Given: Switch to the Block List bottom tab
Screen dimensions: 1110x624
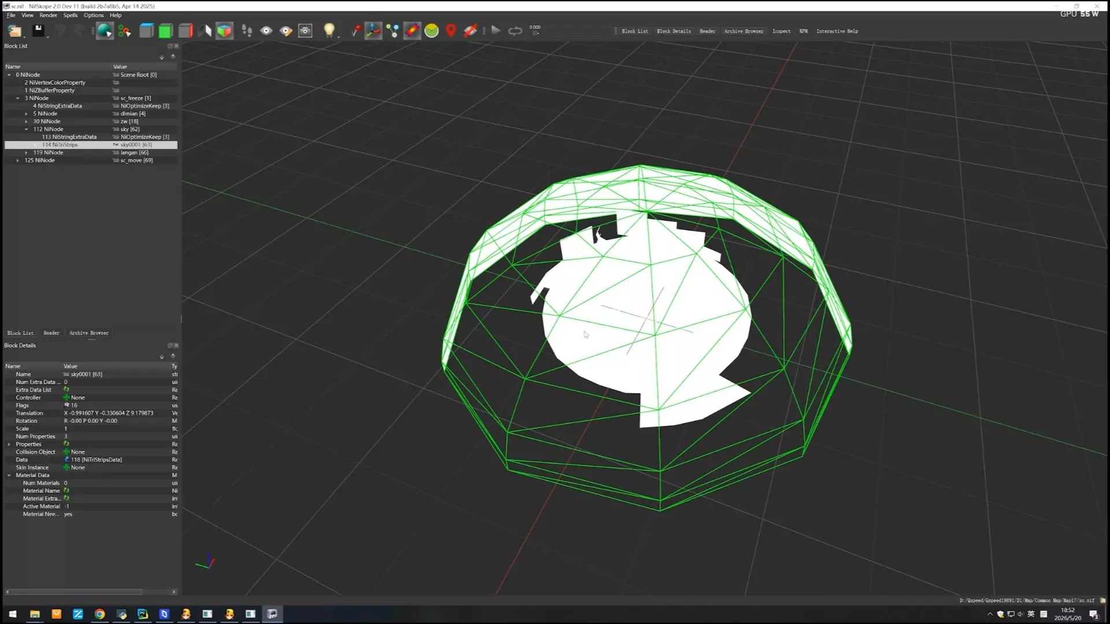Looking at the screenshot, I should click(x=20, y=333).
